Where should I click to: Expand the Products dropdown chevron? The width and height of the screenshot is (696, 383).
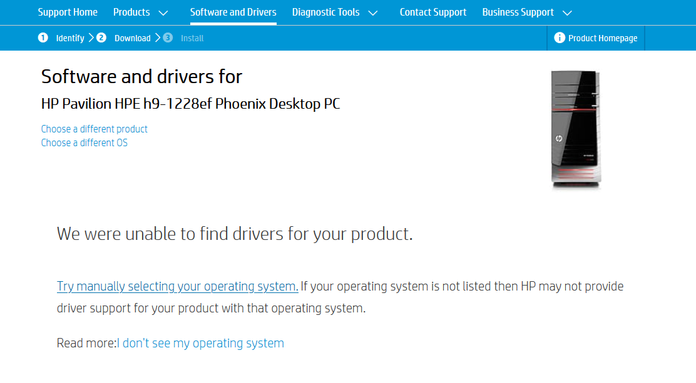(163, 12)
